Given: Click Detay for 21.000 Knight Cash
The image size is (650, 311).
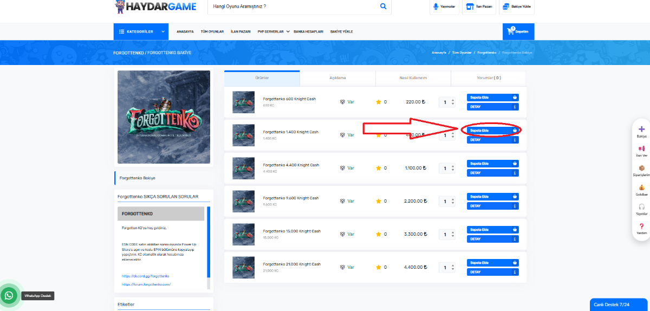Looking at the screenshot, I should pyautogui.click(x=492, y=272).
